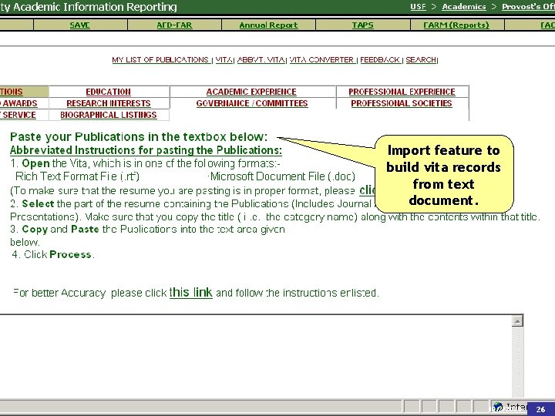
Task: Open the FARM (Reports) menu item
Action: (456, 25)
